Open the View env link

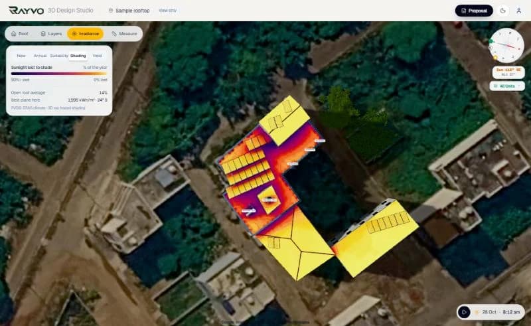168,11
